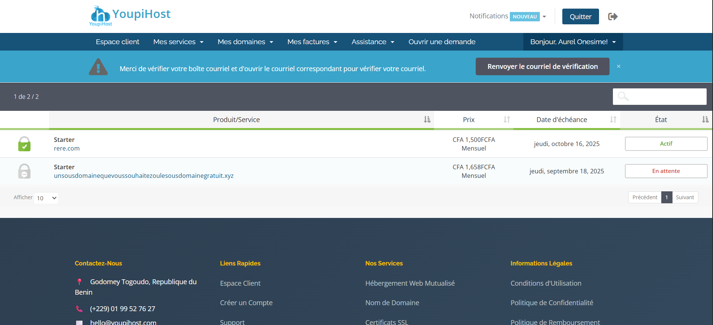Open the Mes services menu

tap(178, 42)
